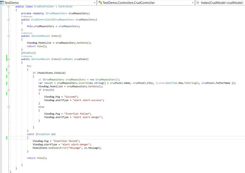245x173 pixels.
Task: Click the "alert alert-success" string literal
Action: tap(88, 100)
